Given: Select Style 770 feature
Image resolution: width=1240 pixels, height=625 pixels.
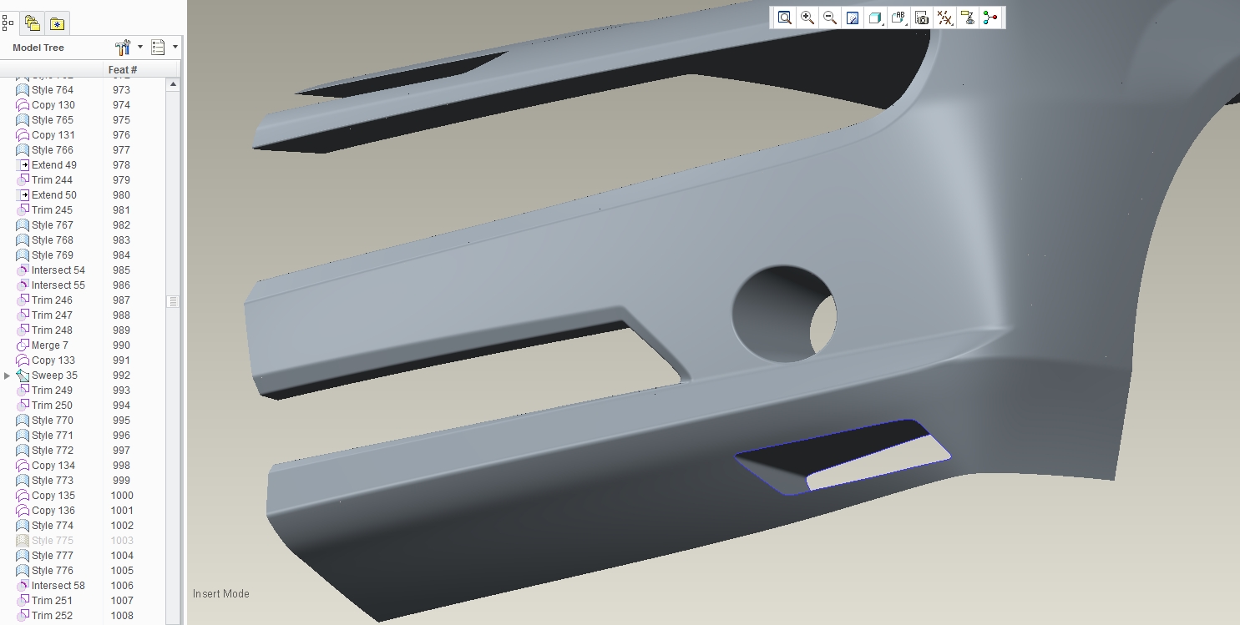Looking at the screenshot, I should coord(52,421).
